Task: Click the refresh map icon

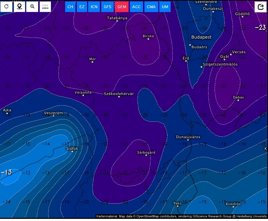Action: click(x=6, y=6)
